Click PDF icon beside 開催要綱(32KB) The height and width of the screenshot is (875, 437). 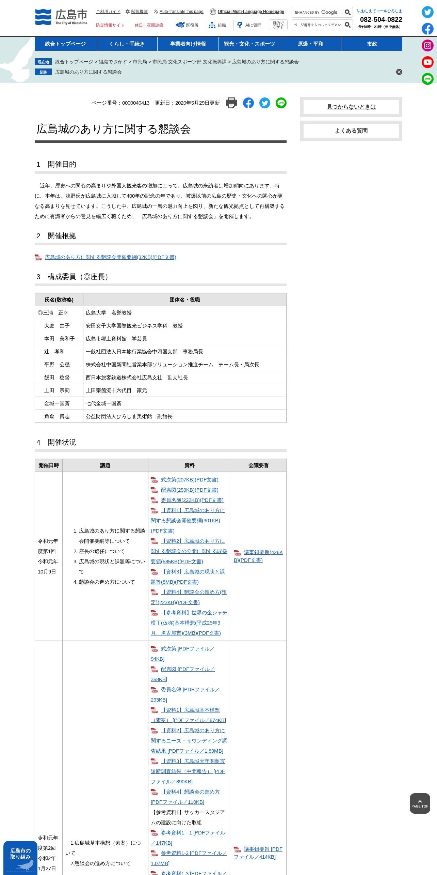tap(38, 257)
